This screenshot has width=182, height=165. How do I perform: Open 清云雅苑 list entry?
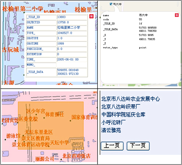pos(111,130)
